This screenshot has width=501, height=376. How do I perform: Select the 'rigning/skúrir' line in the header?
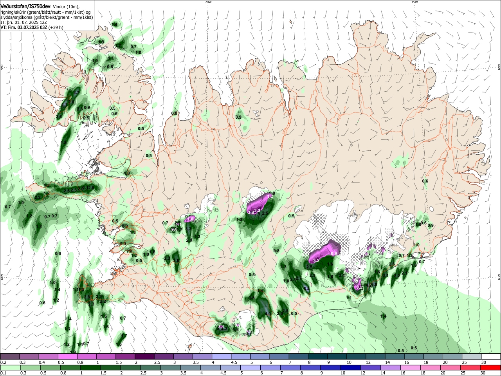pyautogui.click(x=45, y=12)
